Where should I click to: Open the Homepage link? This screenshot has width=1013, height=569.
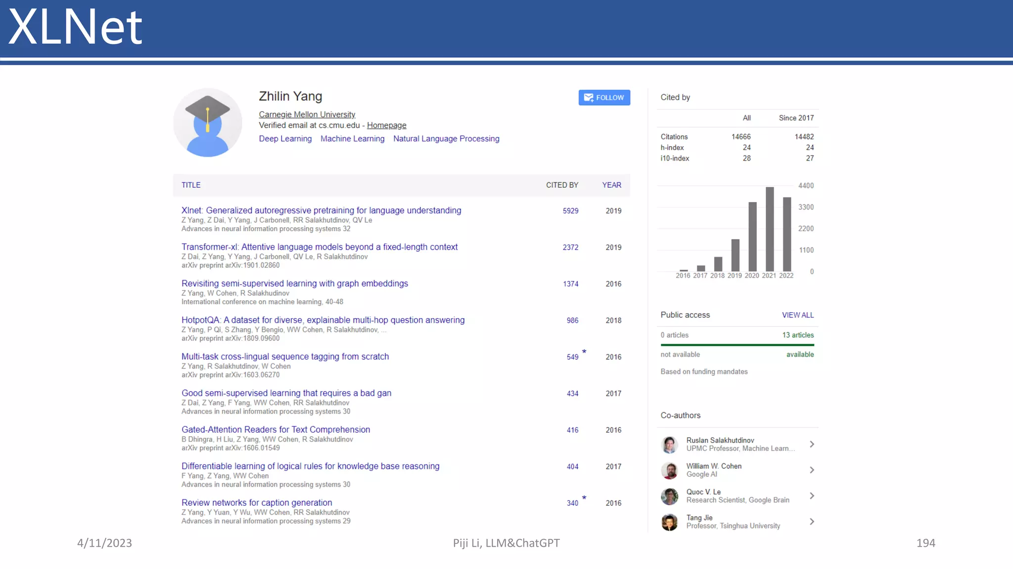tap(386, 125)
